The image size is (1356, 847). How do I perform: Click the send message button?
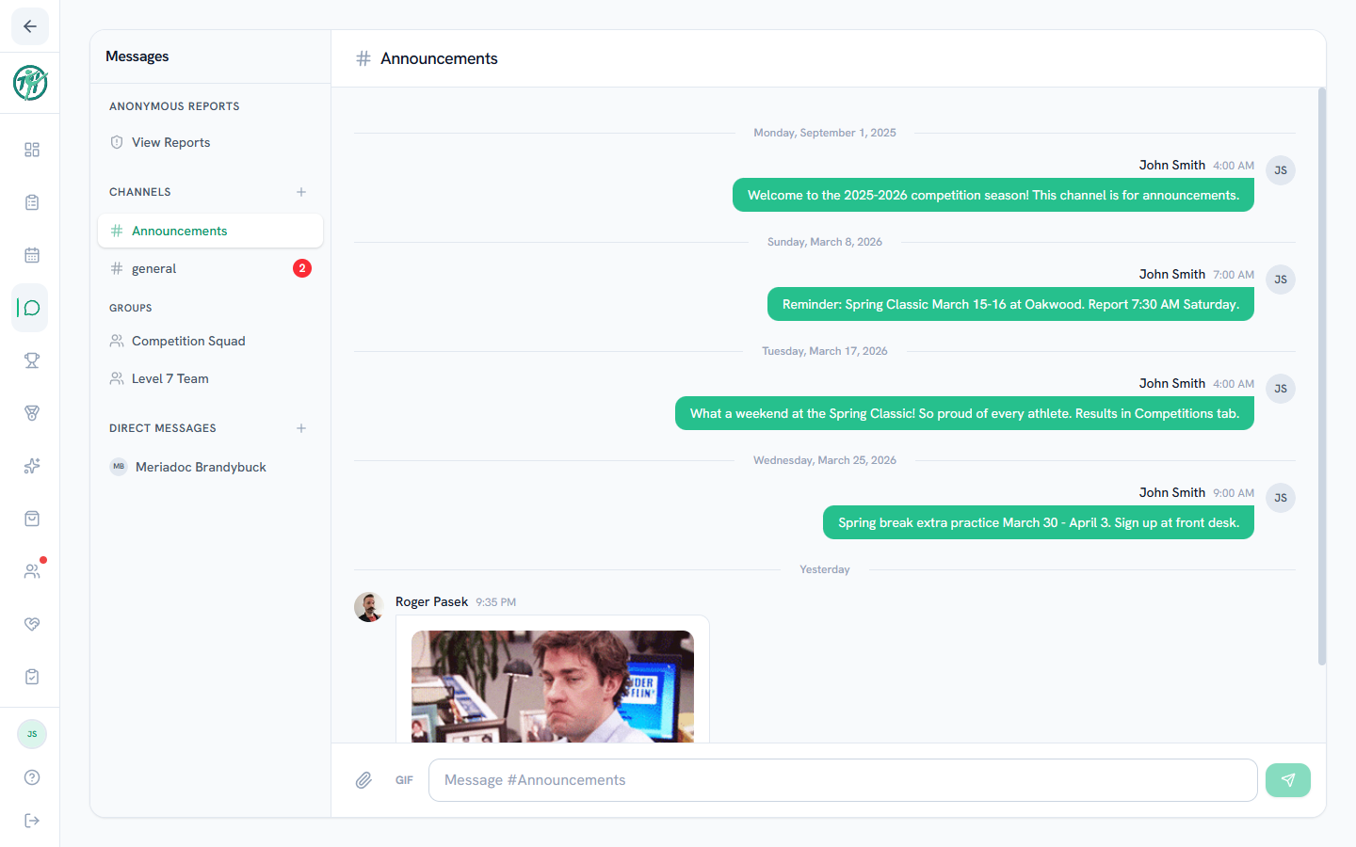click(1288, 780)
